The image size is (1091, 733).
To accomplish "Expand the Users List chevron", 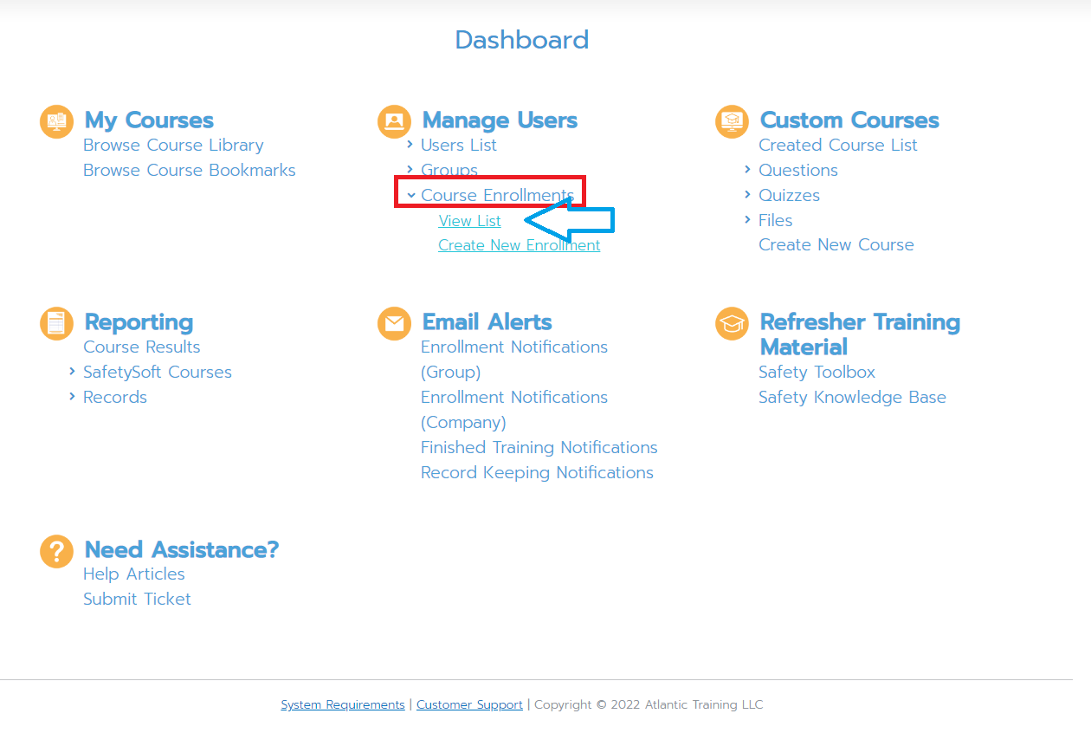I will point(410,145).
